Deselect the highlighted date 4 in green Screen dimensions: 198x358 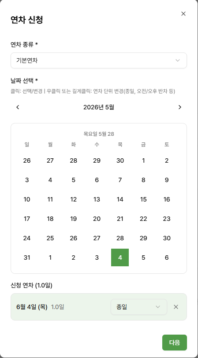pyautogui.click(x=120, y=257)
